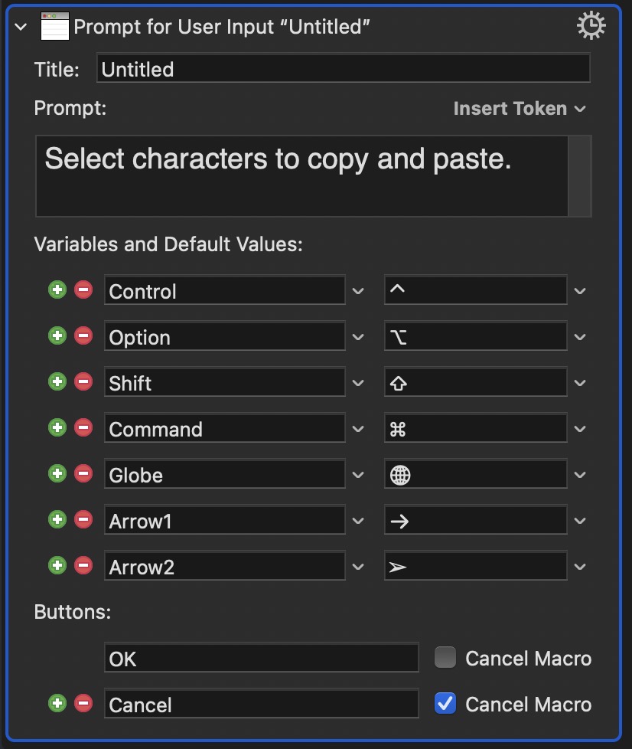The width and height of the screenshot is (632, 749).
Task: Remove the Cancel button with red minus
Action: (83, 704)
